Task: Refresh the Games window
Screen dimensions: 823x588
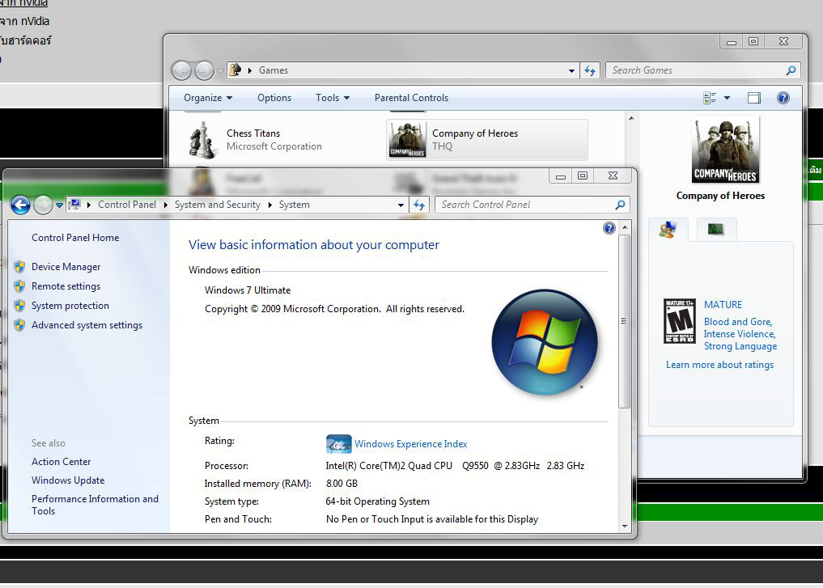Action: pos(590,71)
